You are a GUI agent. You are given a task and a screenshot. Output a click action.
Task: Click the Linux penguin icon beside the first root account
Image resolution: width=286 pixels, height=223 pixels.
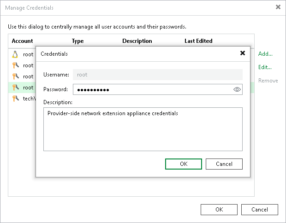point(15,54)
